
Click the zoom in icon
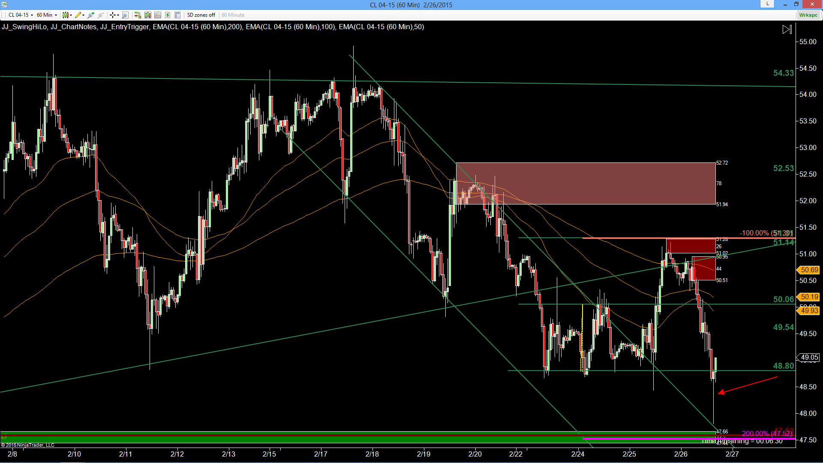91,15
